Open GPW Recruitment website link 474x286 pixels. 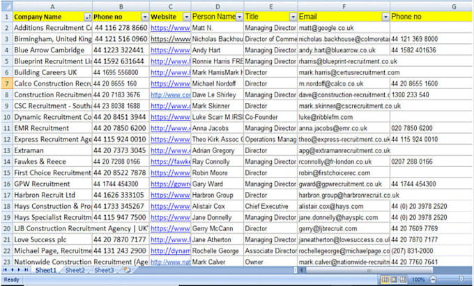(x=170, y=184)
